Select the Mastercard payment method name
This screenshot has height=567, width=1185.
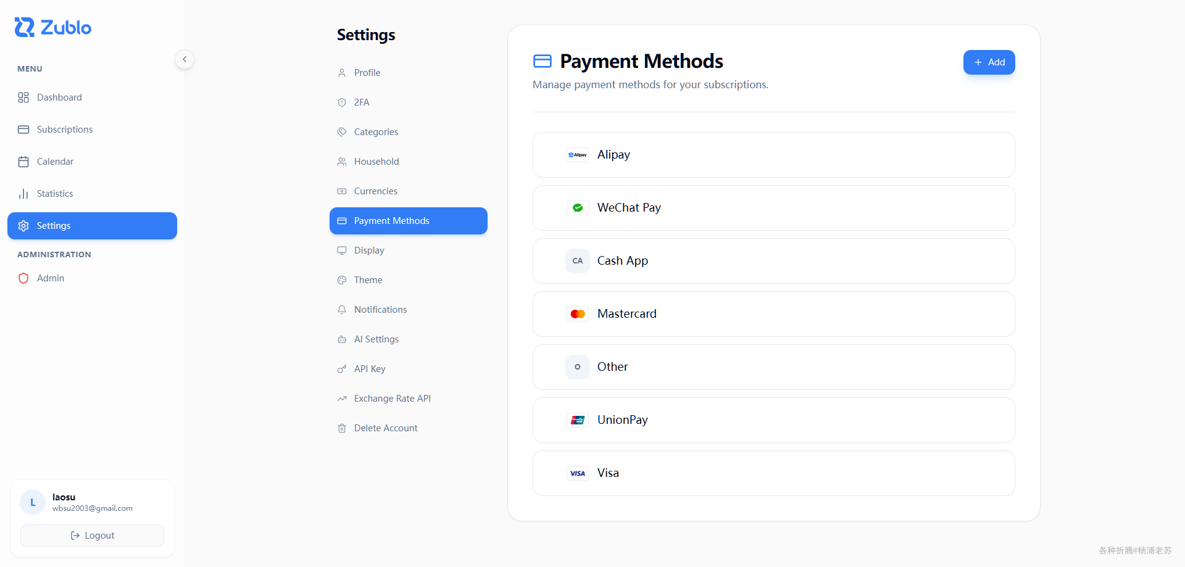pos(627,314)
